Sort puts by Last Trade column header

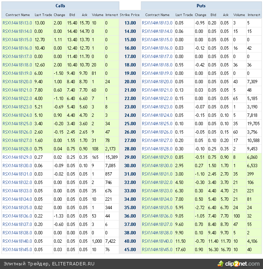point(184,15)
